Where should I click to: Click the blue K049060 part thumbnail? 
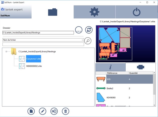coord(101,97)
